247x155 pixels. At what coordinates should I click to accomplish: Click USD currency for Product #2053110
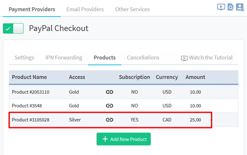click(x=167, y=92)
